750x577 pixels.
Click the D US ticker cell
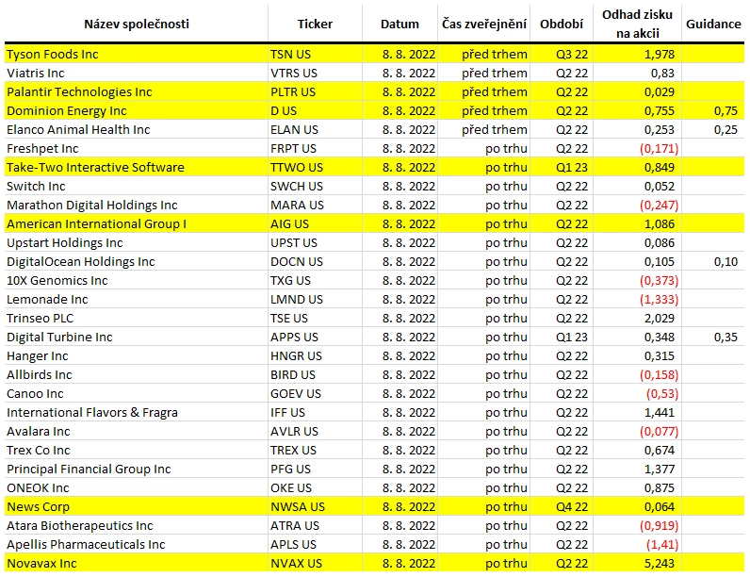(315, 110)
